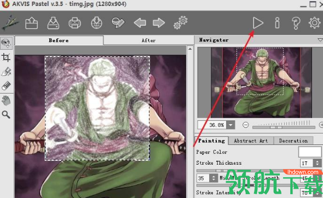This screenshot has width=323, height=198.
Task: Print the image using printer icon
Action: tap(75, 23)
